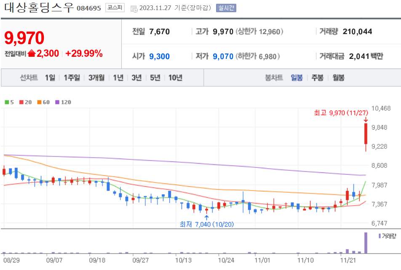
Task: Click the purple 120-day moving average swatch
Action: pos(57,102)
